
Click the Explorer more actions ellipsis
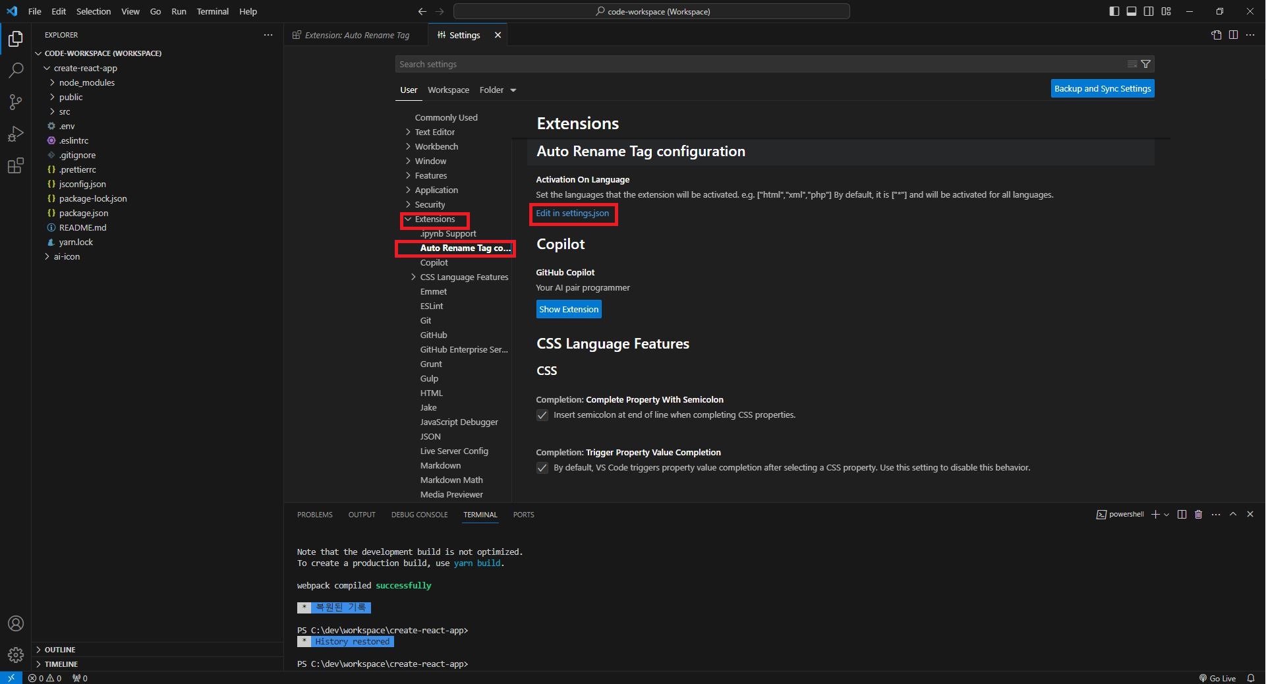268,35
